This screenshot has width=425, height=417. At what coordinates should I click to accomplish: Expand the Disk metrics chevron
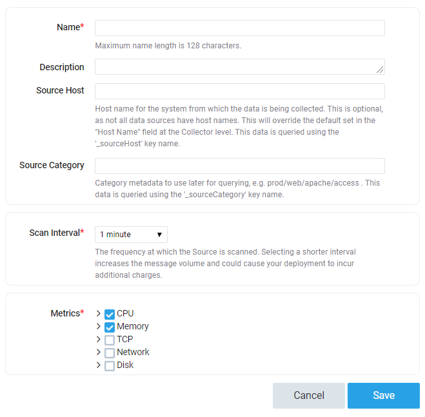[99, 365]
